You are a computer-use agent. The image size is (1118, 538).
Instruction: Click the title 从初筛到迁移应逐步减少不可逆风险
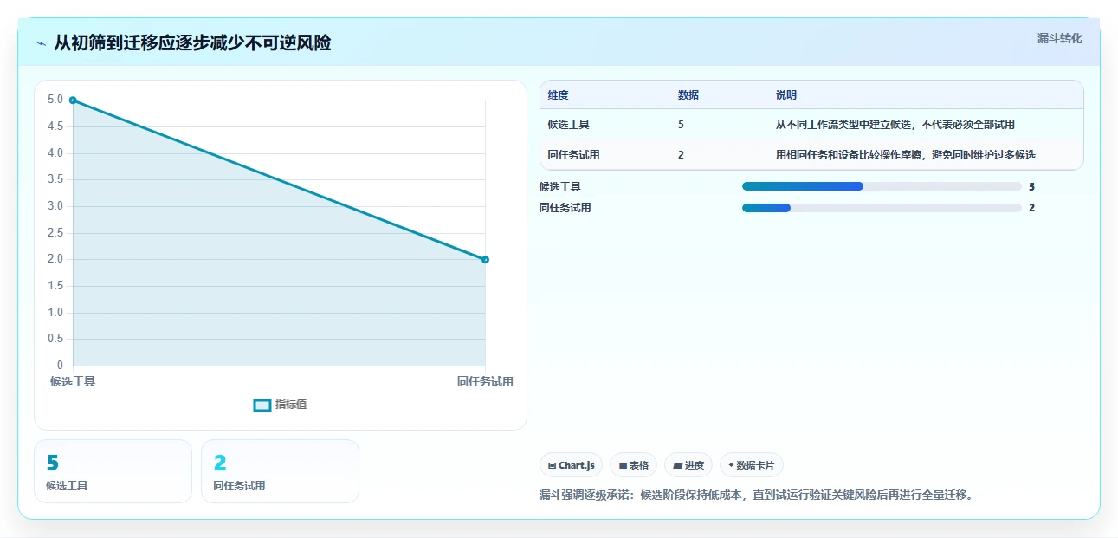(192, 42)
